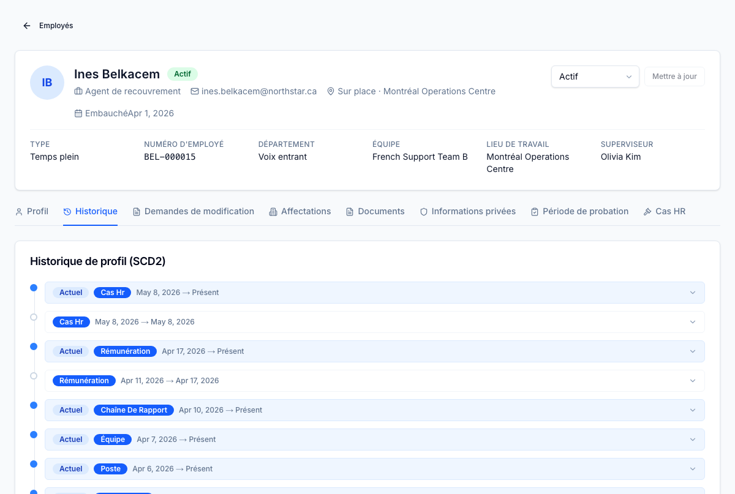Image resolution: width=735 pixels, height=494 pixels.
Task: Click the email ines.belkacem@northstar.ca
Action: pyautogui.click(x=259, y=91)
